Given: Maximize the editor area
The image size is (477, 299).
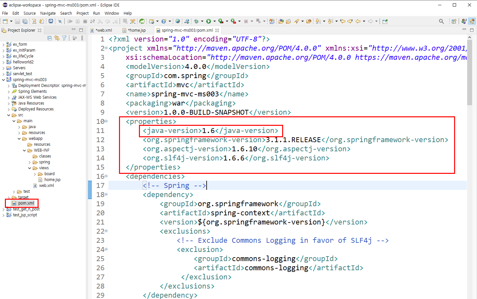Looking at the screenshot, I should 472,30.
